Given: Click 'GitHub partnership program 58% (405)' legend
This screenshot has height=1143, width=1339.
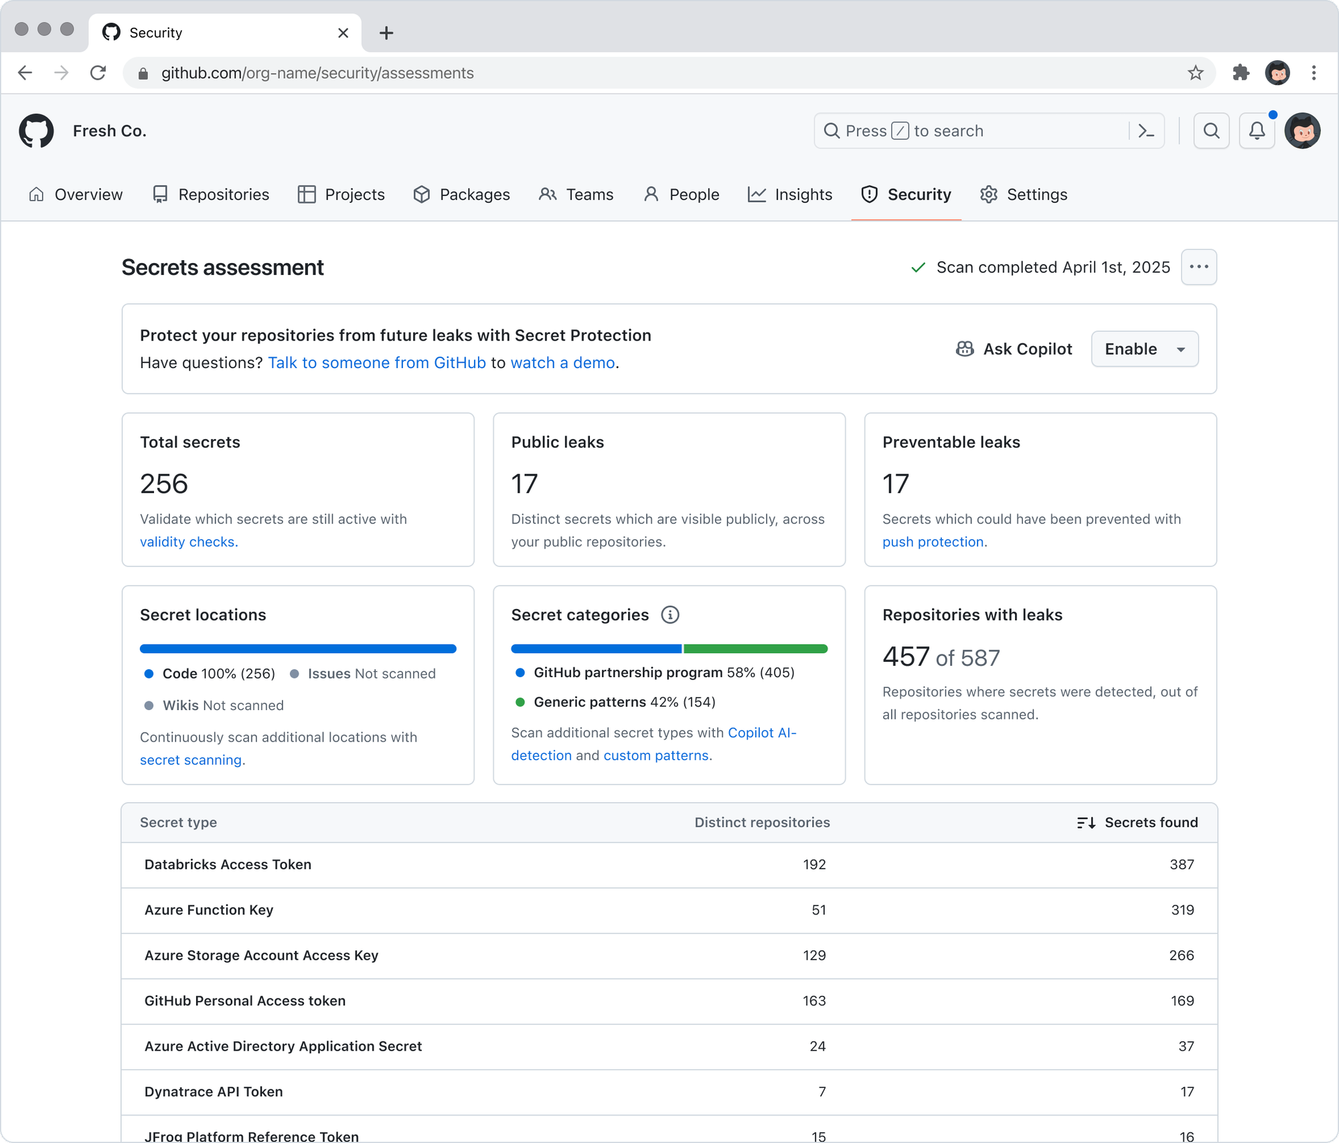Looking at the screenshot, I should pyautogui.click(x=655, y=673).
